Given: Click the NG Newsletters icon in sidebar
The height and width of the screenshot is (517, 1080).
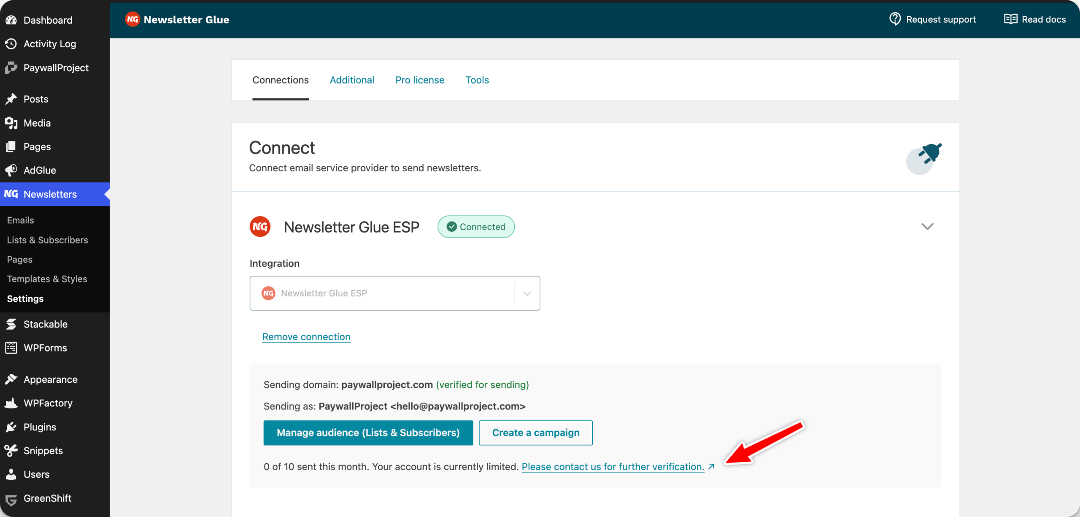Looking at the screenshot, I should coord(11,194).
